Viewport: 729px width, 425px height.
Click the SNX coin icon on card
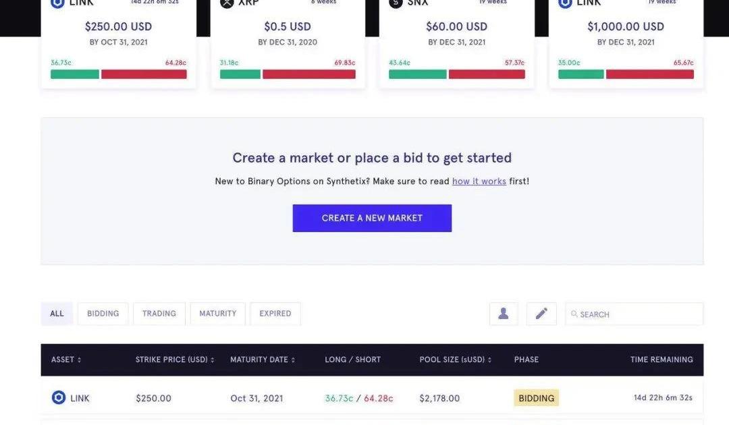coord(396,3)
